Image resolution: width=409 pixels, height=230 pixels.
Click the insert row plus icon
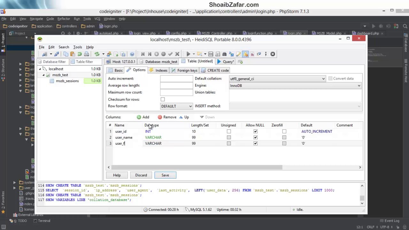pos(157,54)
